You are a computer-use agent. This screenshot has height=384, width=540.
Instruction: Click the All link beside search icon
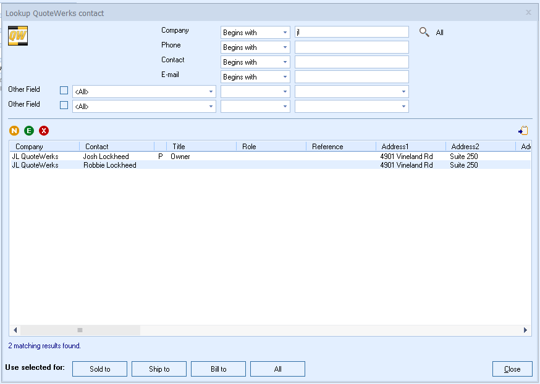(439, 33)
